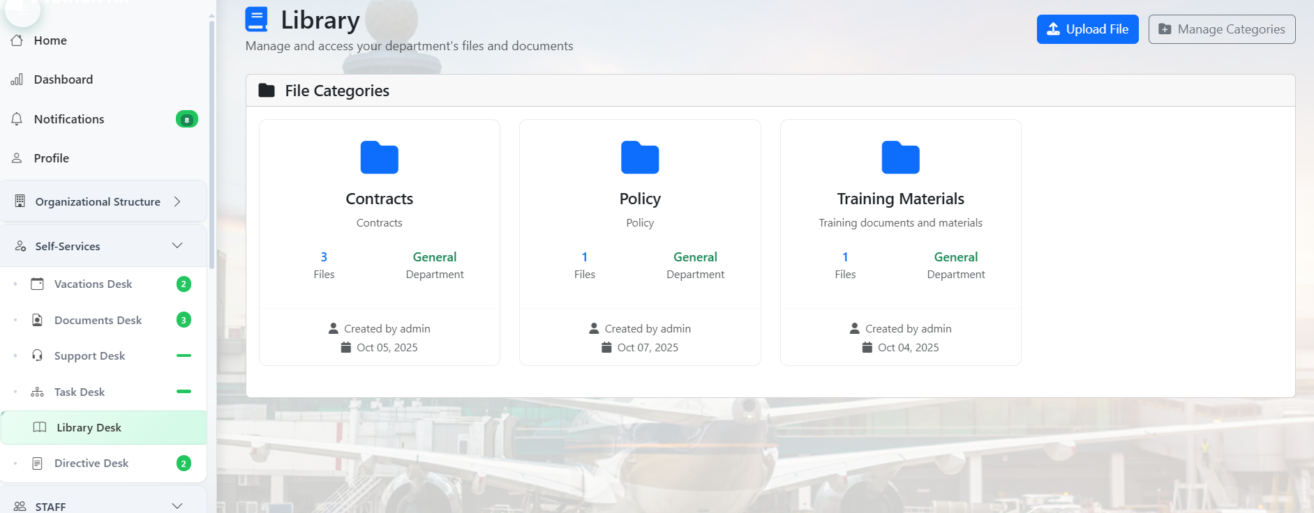Expand the STAFF section chevron
This screenshot has width=1314, height=513.
177,506
